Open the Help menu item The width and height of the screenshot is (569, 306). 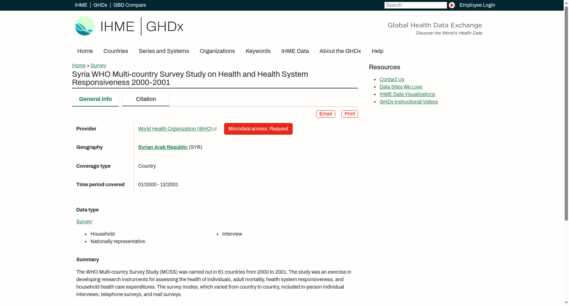click(377, 51)
